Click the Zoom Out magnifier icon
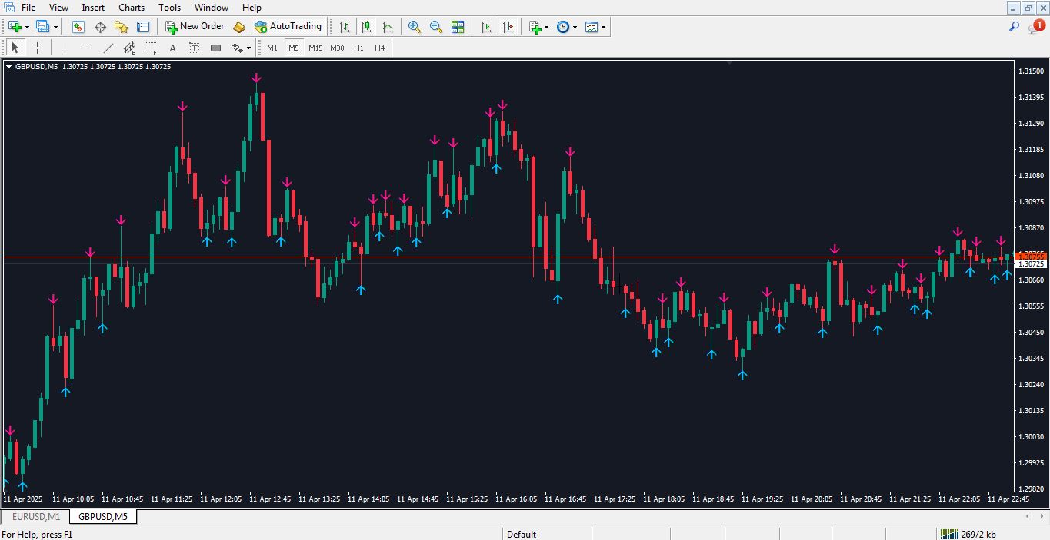Image resolution: width=1050 pixels, height=540 pixels. pos(436,27)
